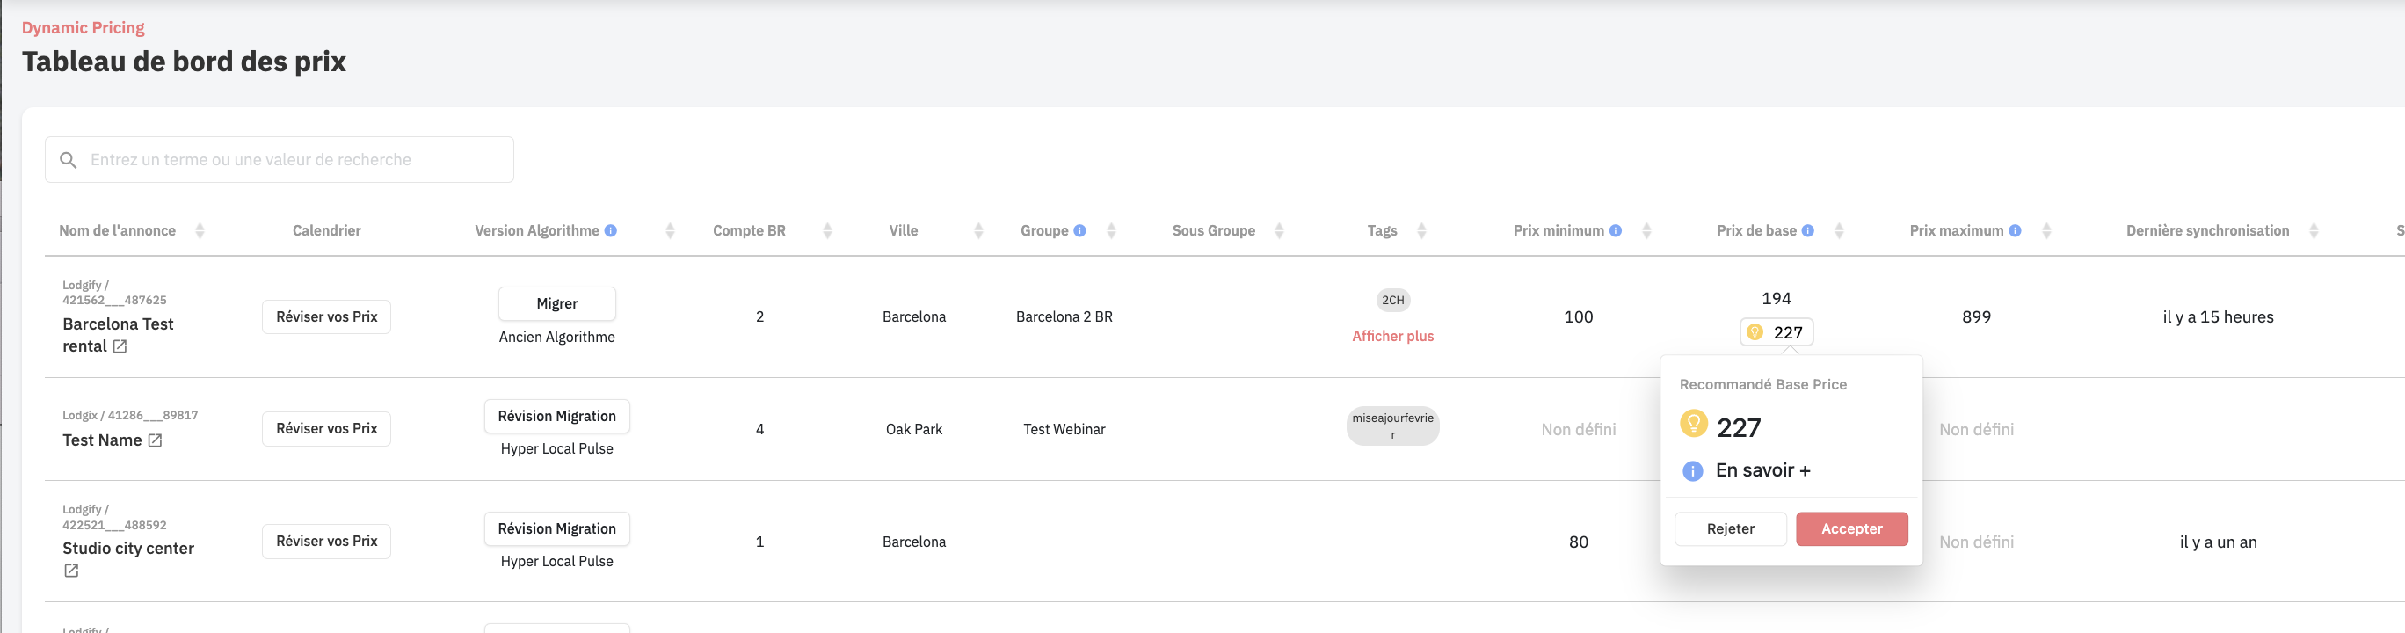Click Révision Migration button for Test Name

click(x=557, y=416)
